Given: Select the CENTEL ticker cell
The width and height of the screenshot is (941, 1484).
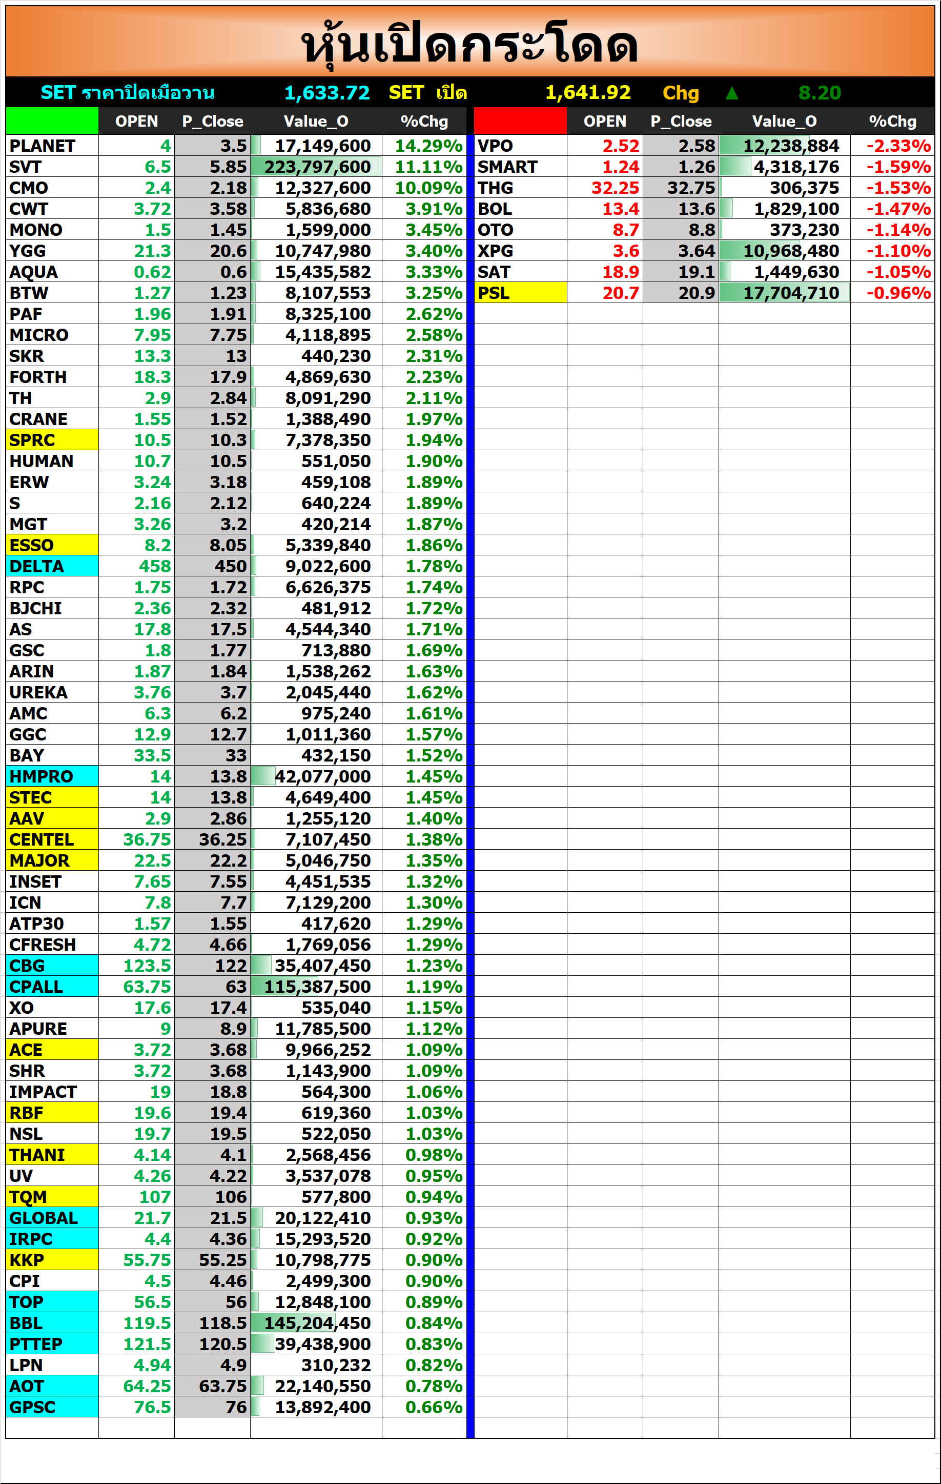Looking at the screenshot, I should (x=52, y=839).
